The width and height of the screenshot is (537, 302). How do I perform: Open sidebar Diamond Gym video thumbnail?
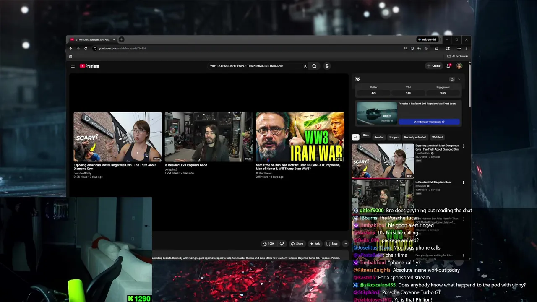(383, 161)
